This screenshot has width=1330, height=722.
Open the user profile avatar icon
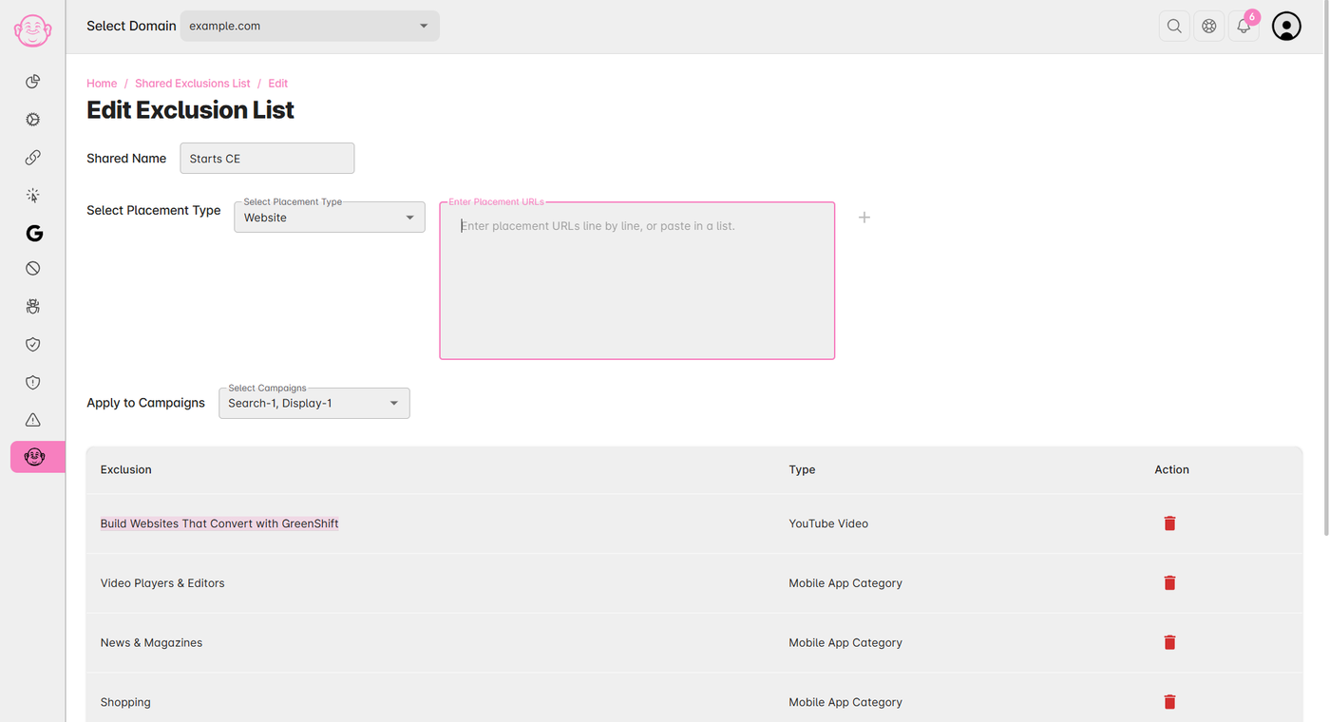click(x=1286, y=27)
